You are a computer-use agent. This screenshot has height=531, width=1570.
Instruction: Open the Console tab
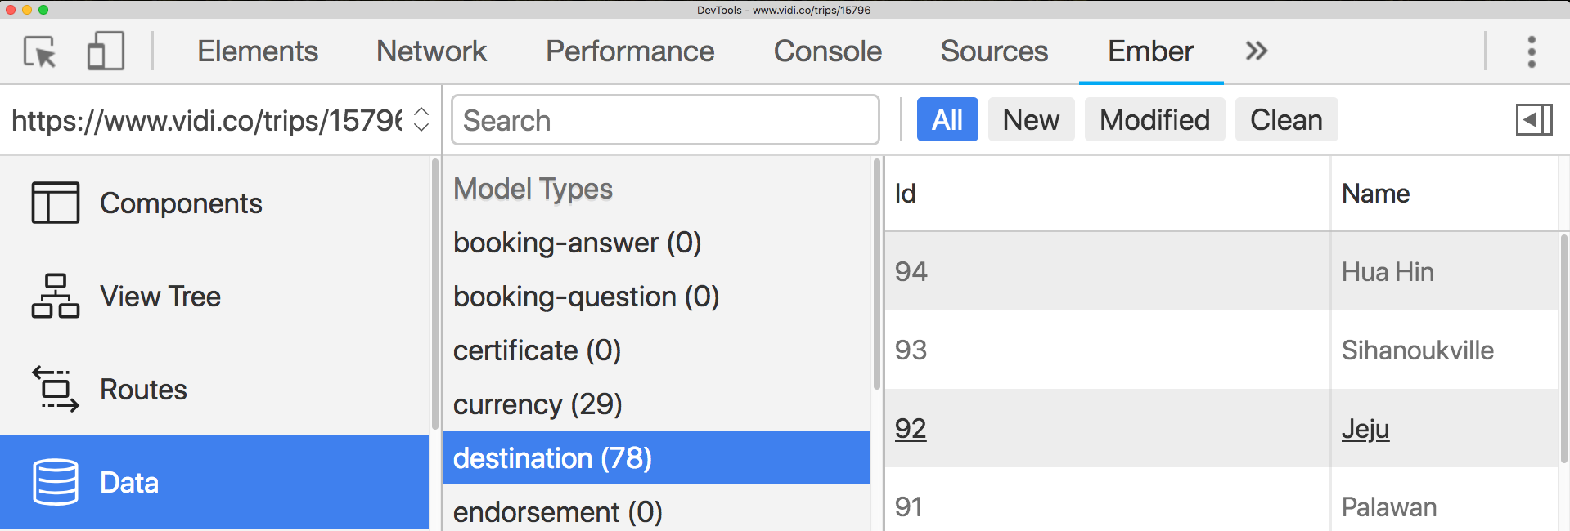(x=827, y=51)
